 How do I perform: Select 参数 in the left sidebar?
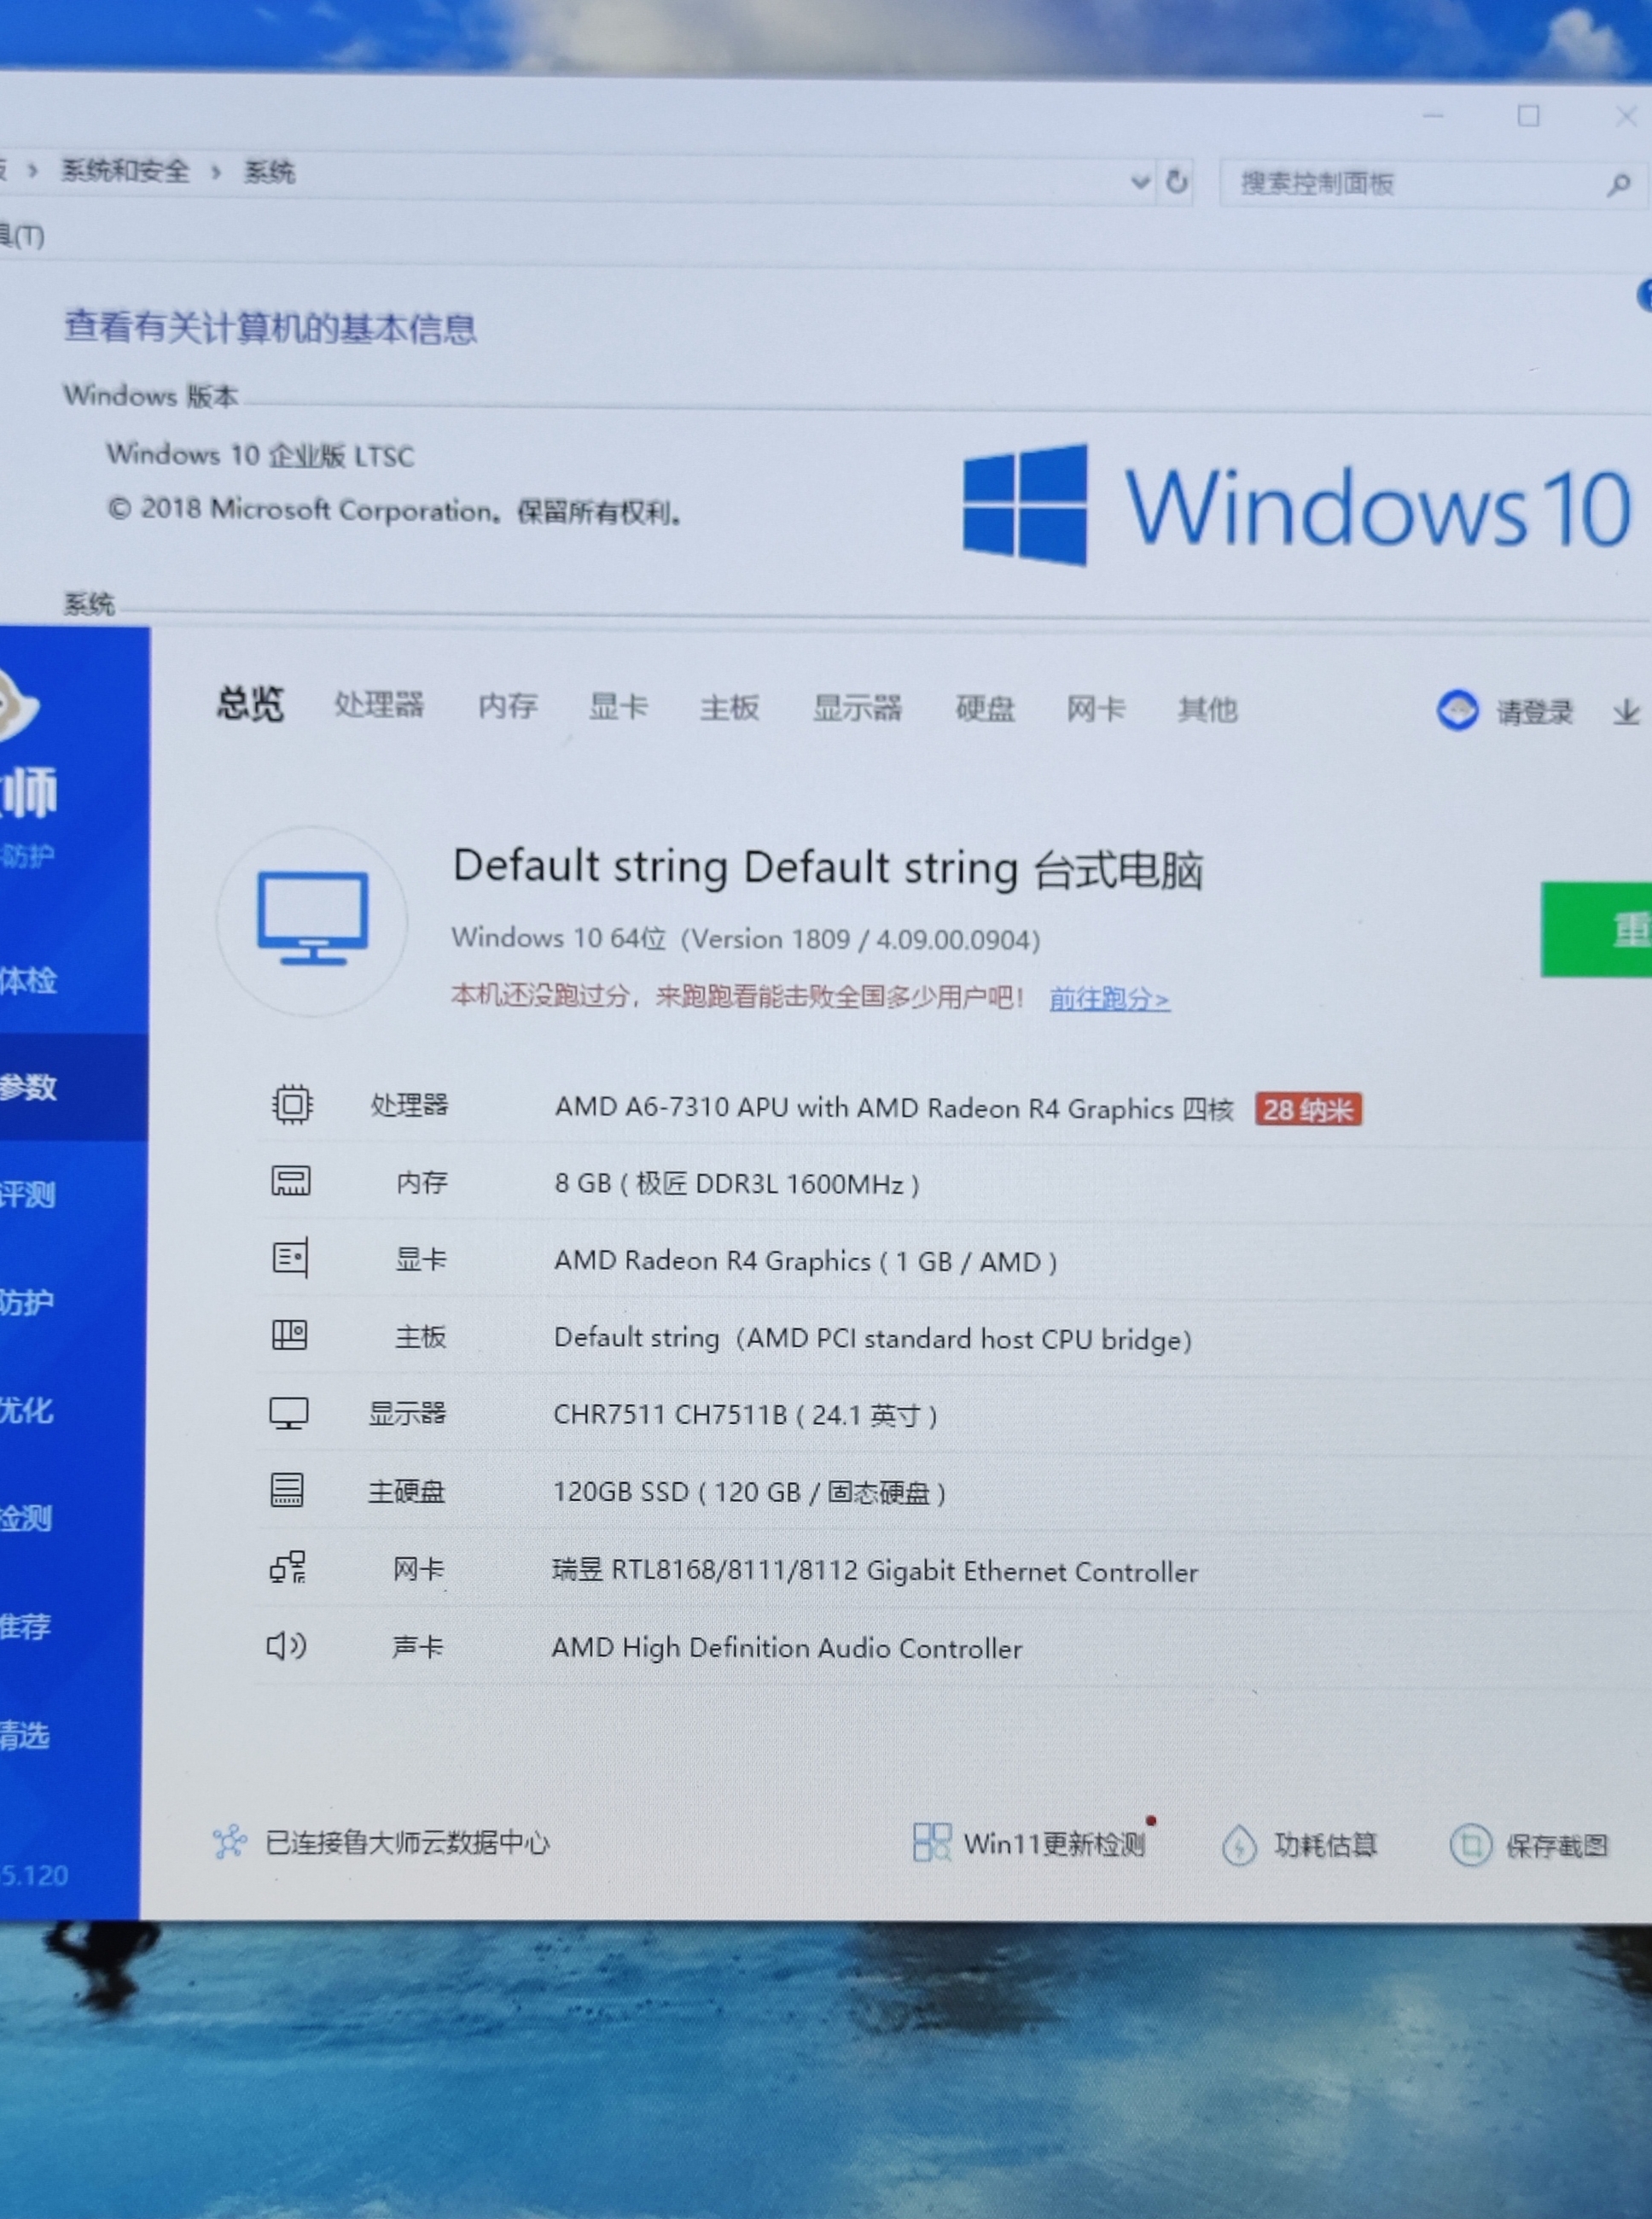30,1088
